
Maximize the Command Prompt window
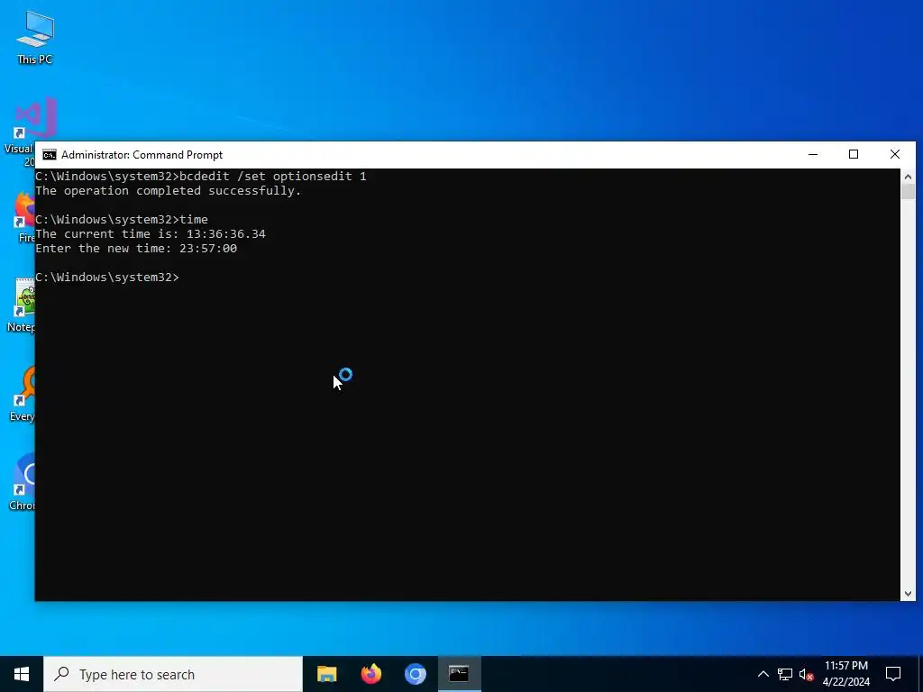click(x=854, y=155)
